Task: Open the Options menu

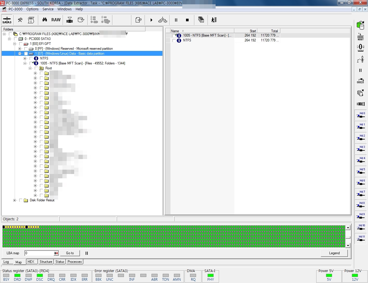Action: 32,9
